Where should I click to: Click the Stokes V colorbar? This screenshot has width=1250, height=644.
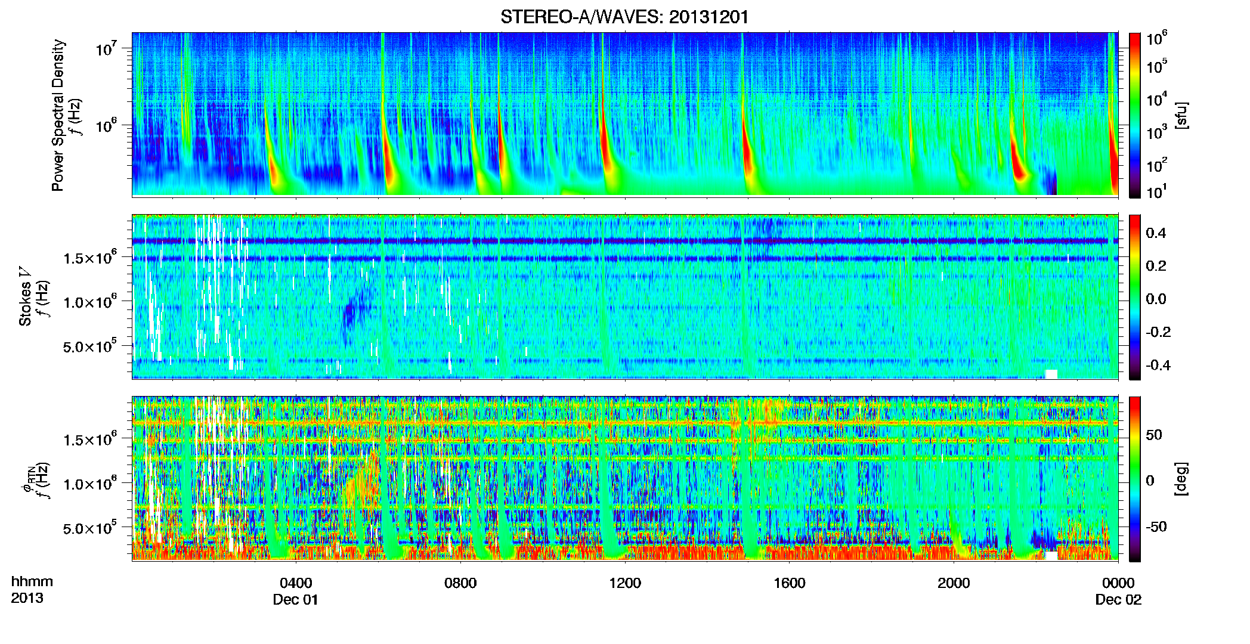[x=1135, y=297]
